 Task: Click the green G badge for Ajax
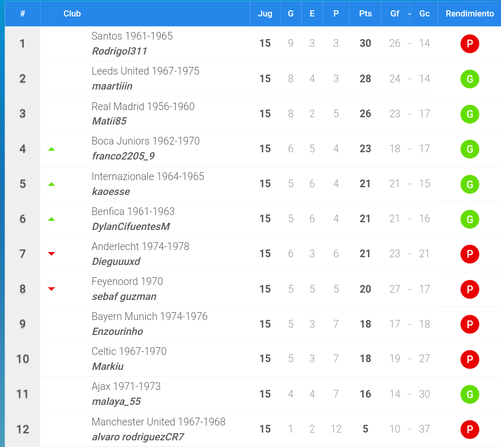[x=470, y=395]
